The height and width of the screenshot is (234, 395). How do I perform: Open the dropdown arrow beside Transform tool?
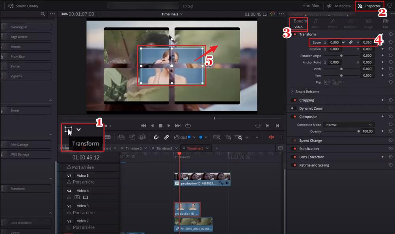(78, 129)
